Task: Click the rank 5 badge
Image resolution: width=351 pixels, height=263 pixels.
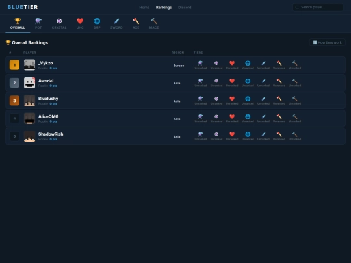Action: pyautogui.click(x=14, y=136)
